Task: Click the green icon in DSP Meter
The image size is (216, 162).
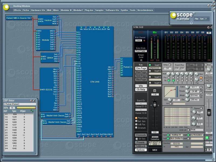Action: pos(32,111)
